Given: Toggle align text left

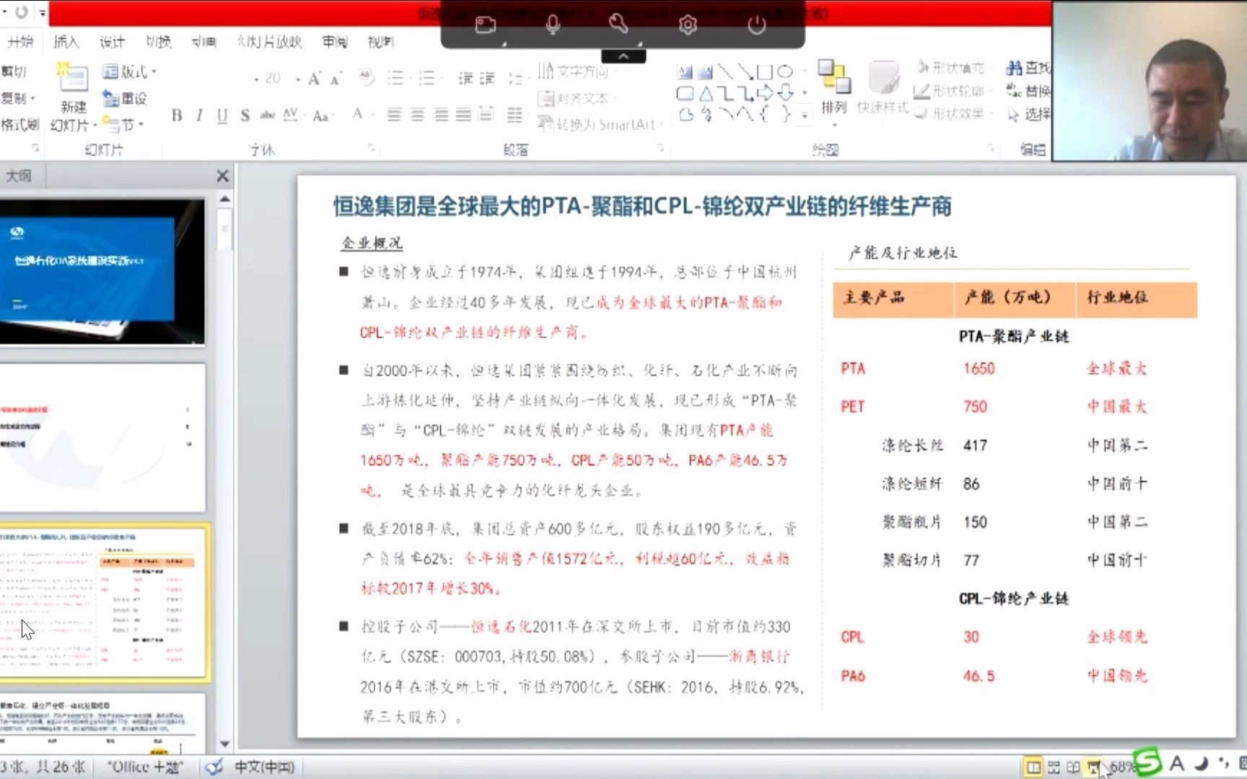Looking at the screenshot, I should 394,115.
